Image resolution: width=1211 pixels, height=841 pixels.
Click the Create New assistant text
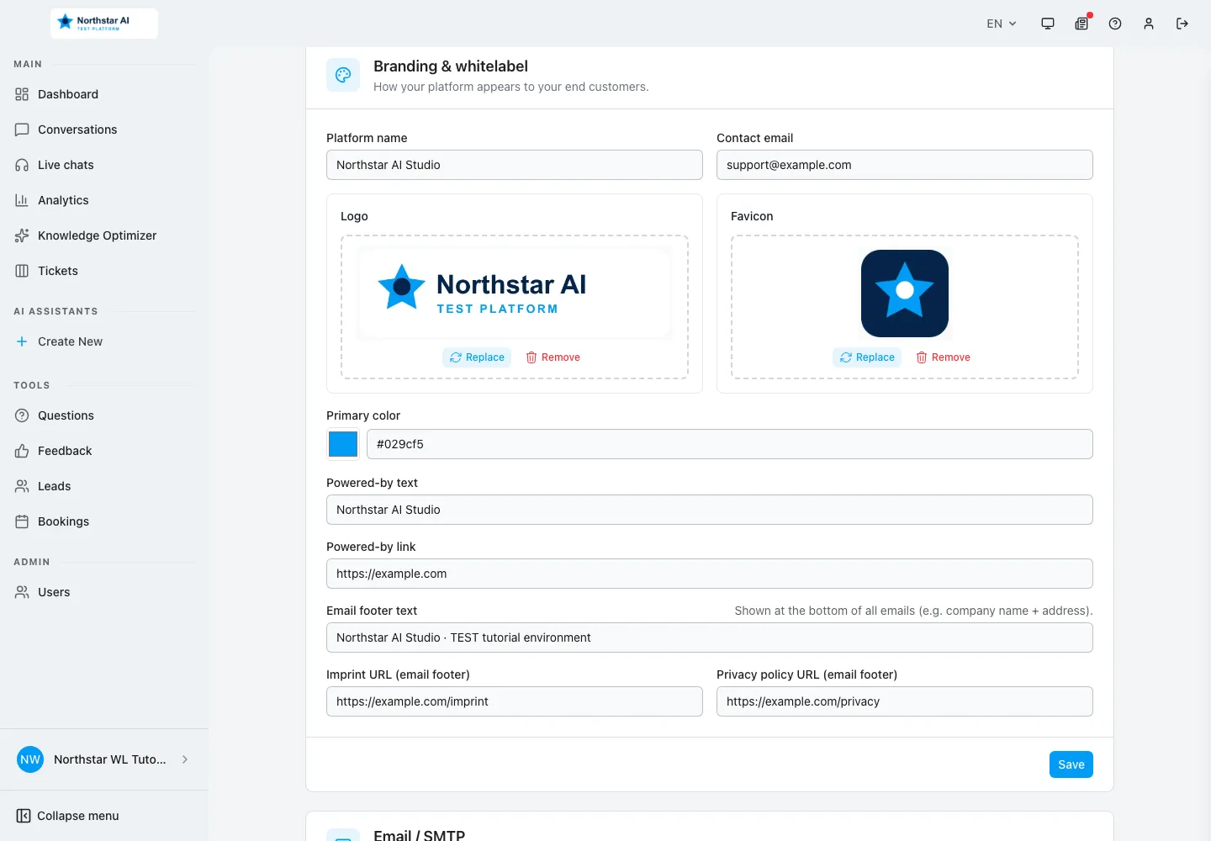click(70, 341)
